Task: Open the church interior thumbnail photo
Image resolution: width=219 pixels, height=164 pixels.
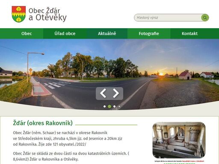Action: click(179, 140)
